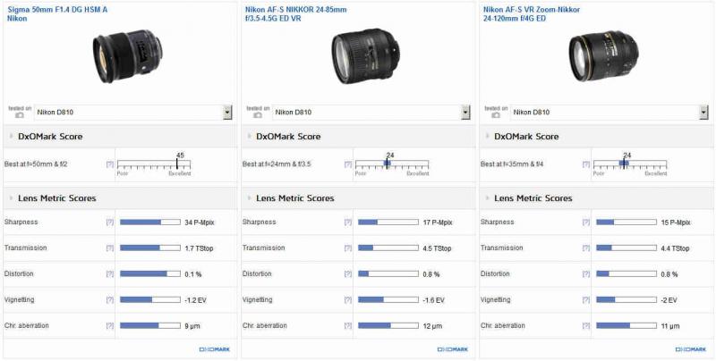
Task: Select '11 µm' chromatic aberration value
Action: 670,326
